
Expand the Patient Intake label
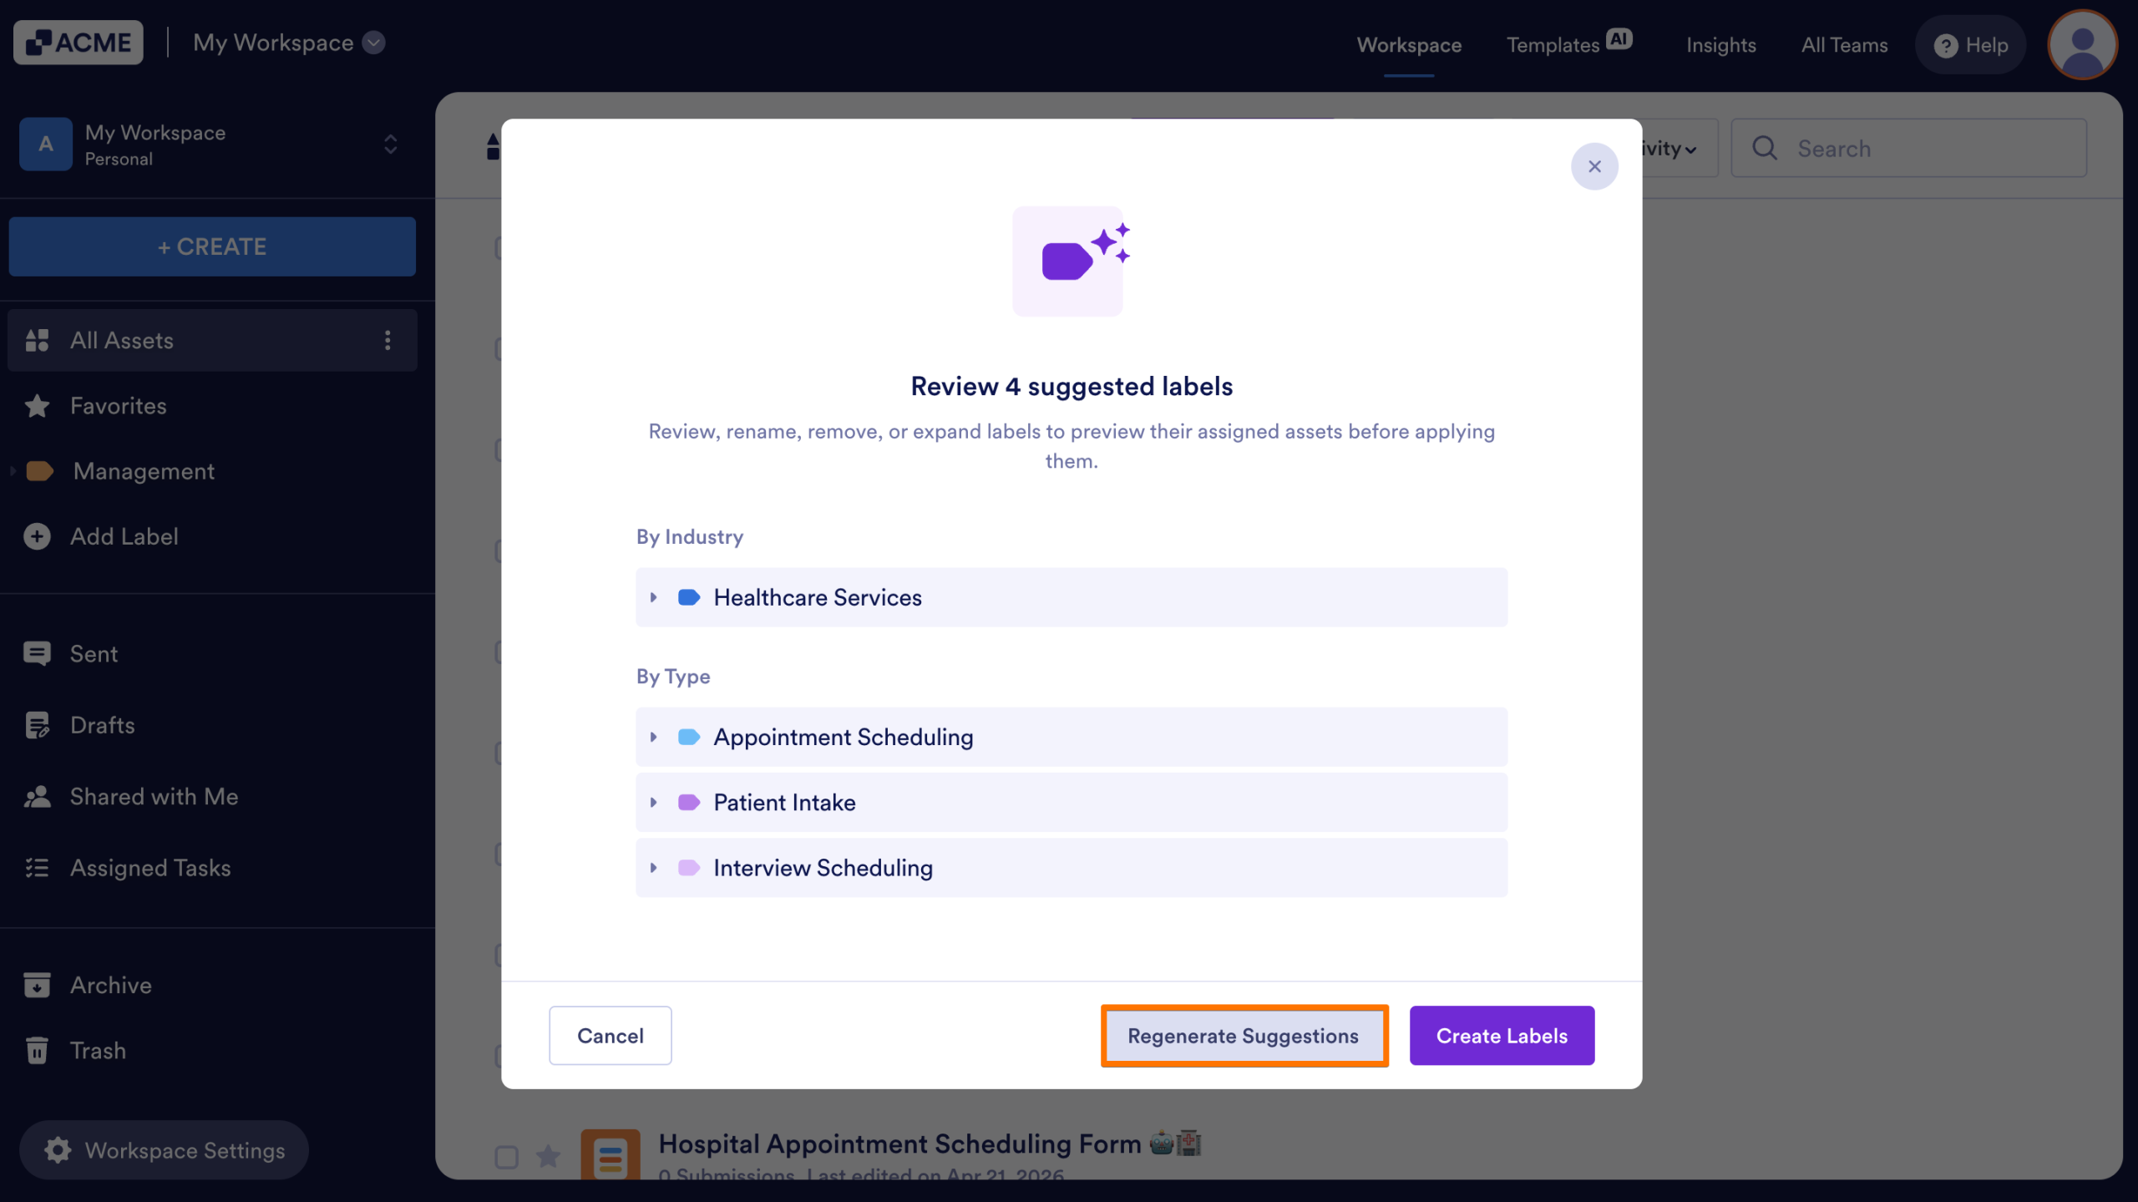tap(654, 802)
